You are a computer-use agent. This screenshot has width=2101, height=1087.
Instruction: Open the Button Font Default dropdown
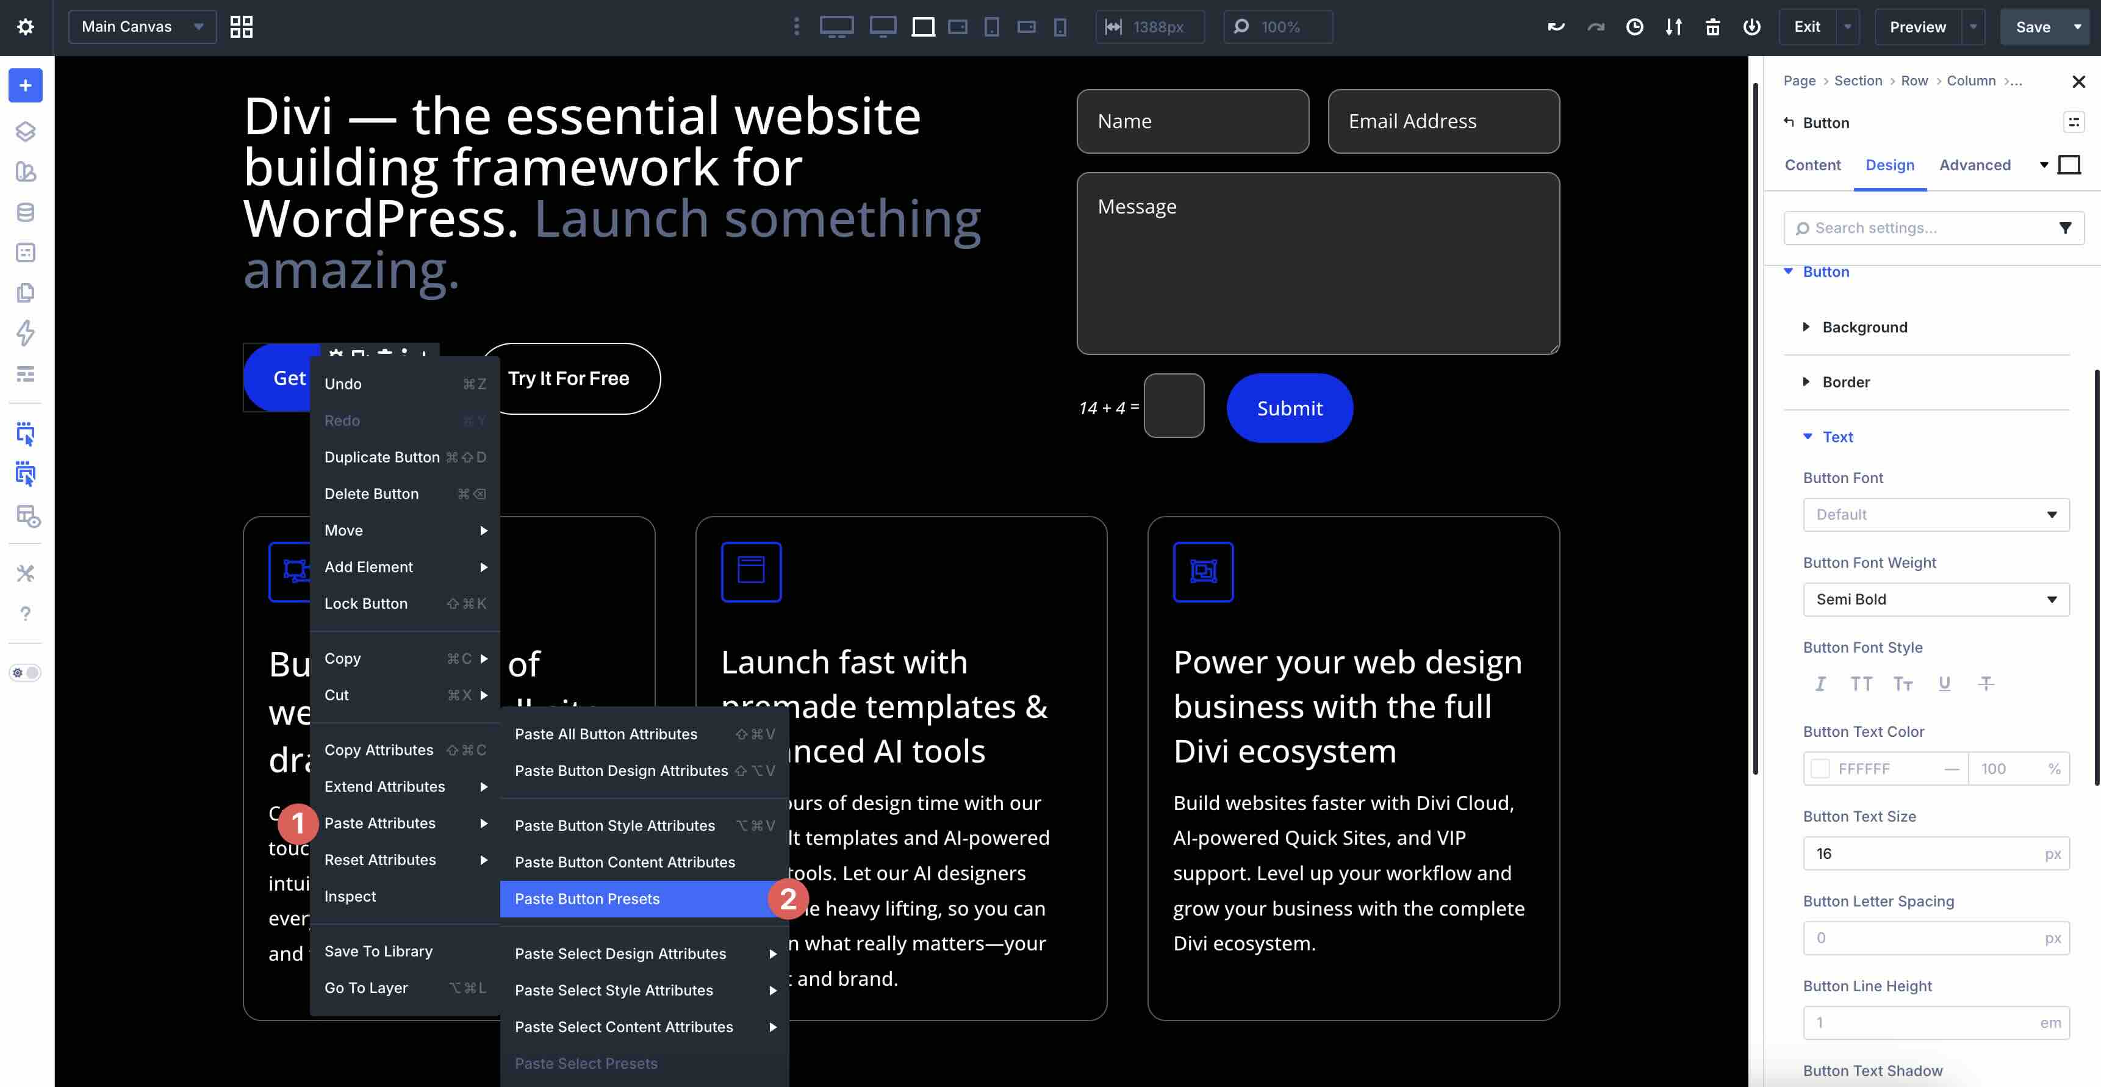click(x=1936, y=515)
